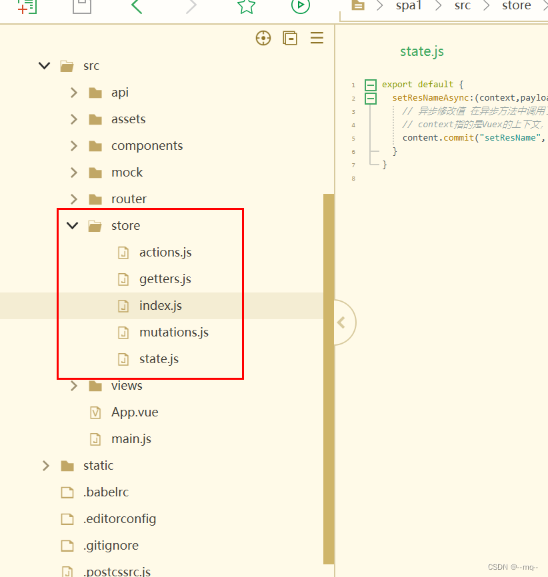
Task: Locate current file using the crosshair icon
Action: tap(263, 38)
